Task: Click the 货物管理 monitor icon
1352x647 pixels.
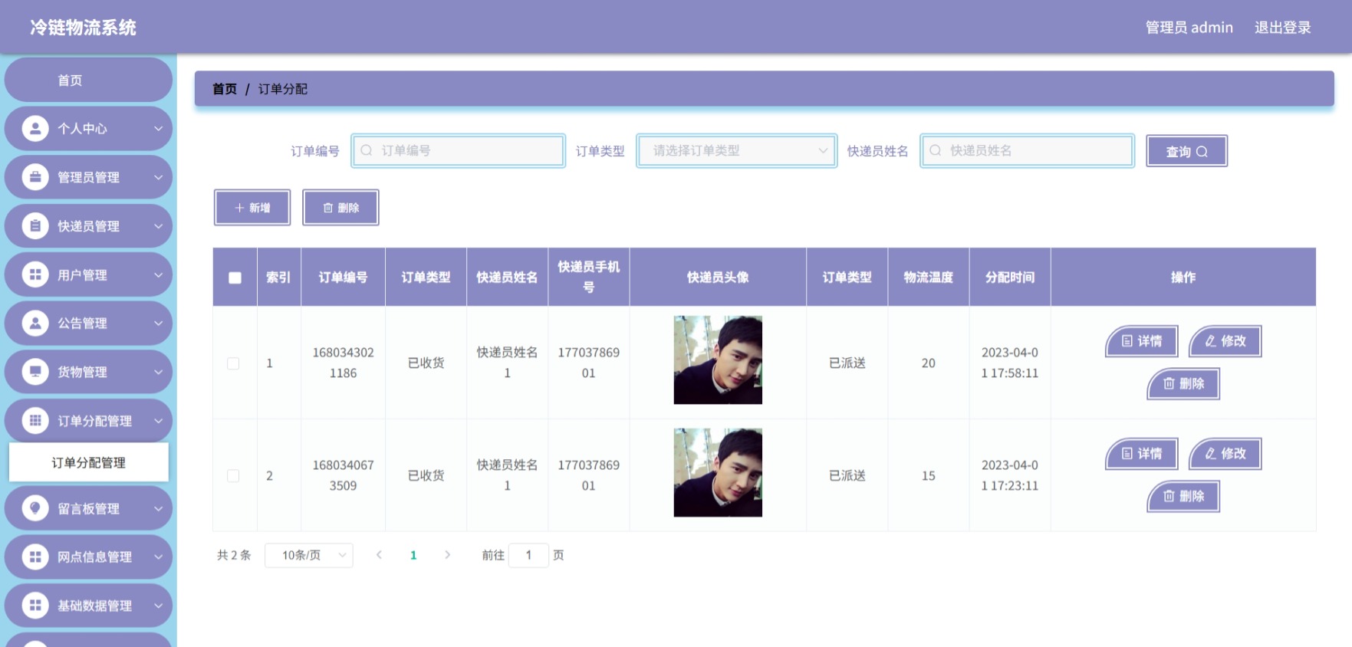Action: pos(35,372)
